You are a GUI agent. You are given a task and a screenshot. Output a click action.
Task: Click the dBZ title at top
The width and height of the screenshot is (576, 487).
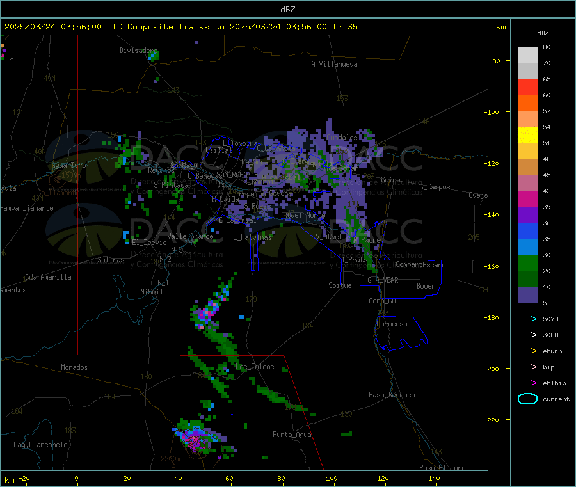(287, 10)
